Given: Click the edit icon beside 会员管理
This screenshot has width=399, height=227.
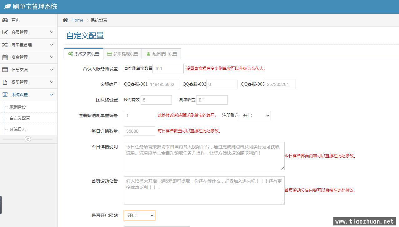Looking at the screenshot, I should point(5,32).
